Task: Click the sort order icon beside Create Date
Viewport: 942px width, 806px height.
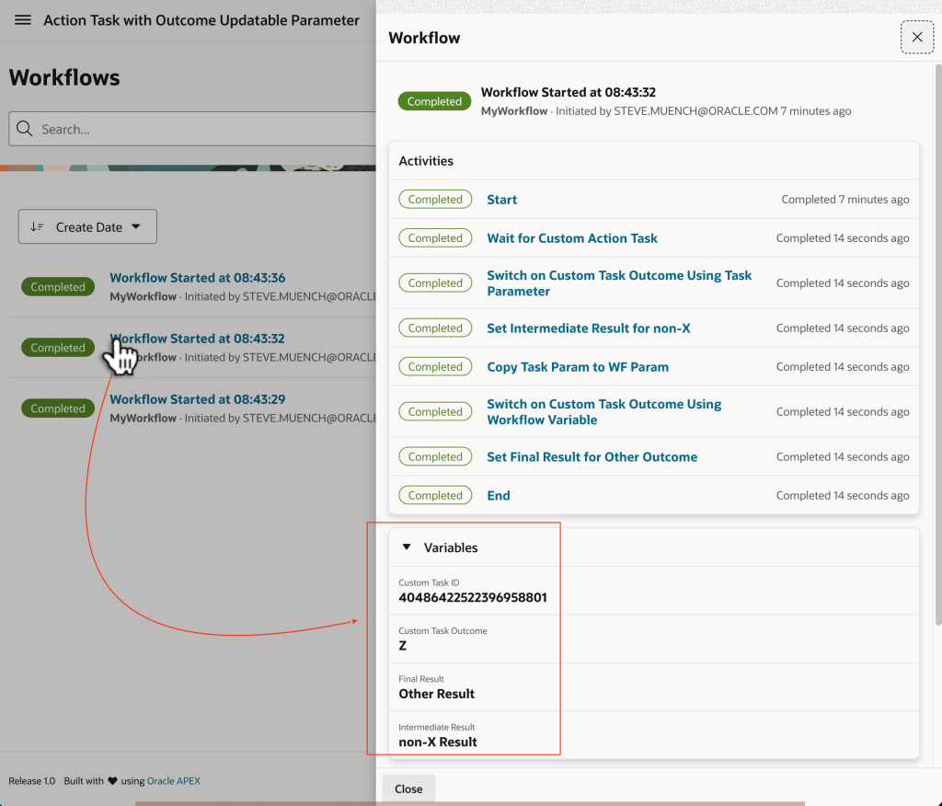Action: pos(37,227)
